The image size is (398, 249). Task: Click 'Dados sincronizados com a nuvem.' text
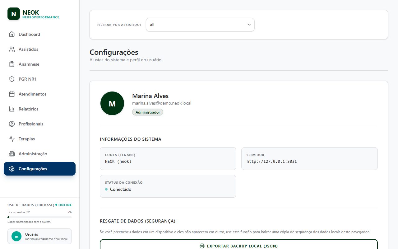click(x=29, y=222)
